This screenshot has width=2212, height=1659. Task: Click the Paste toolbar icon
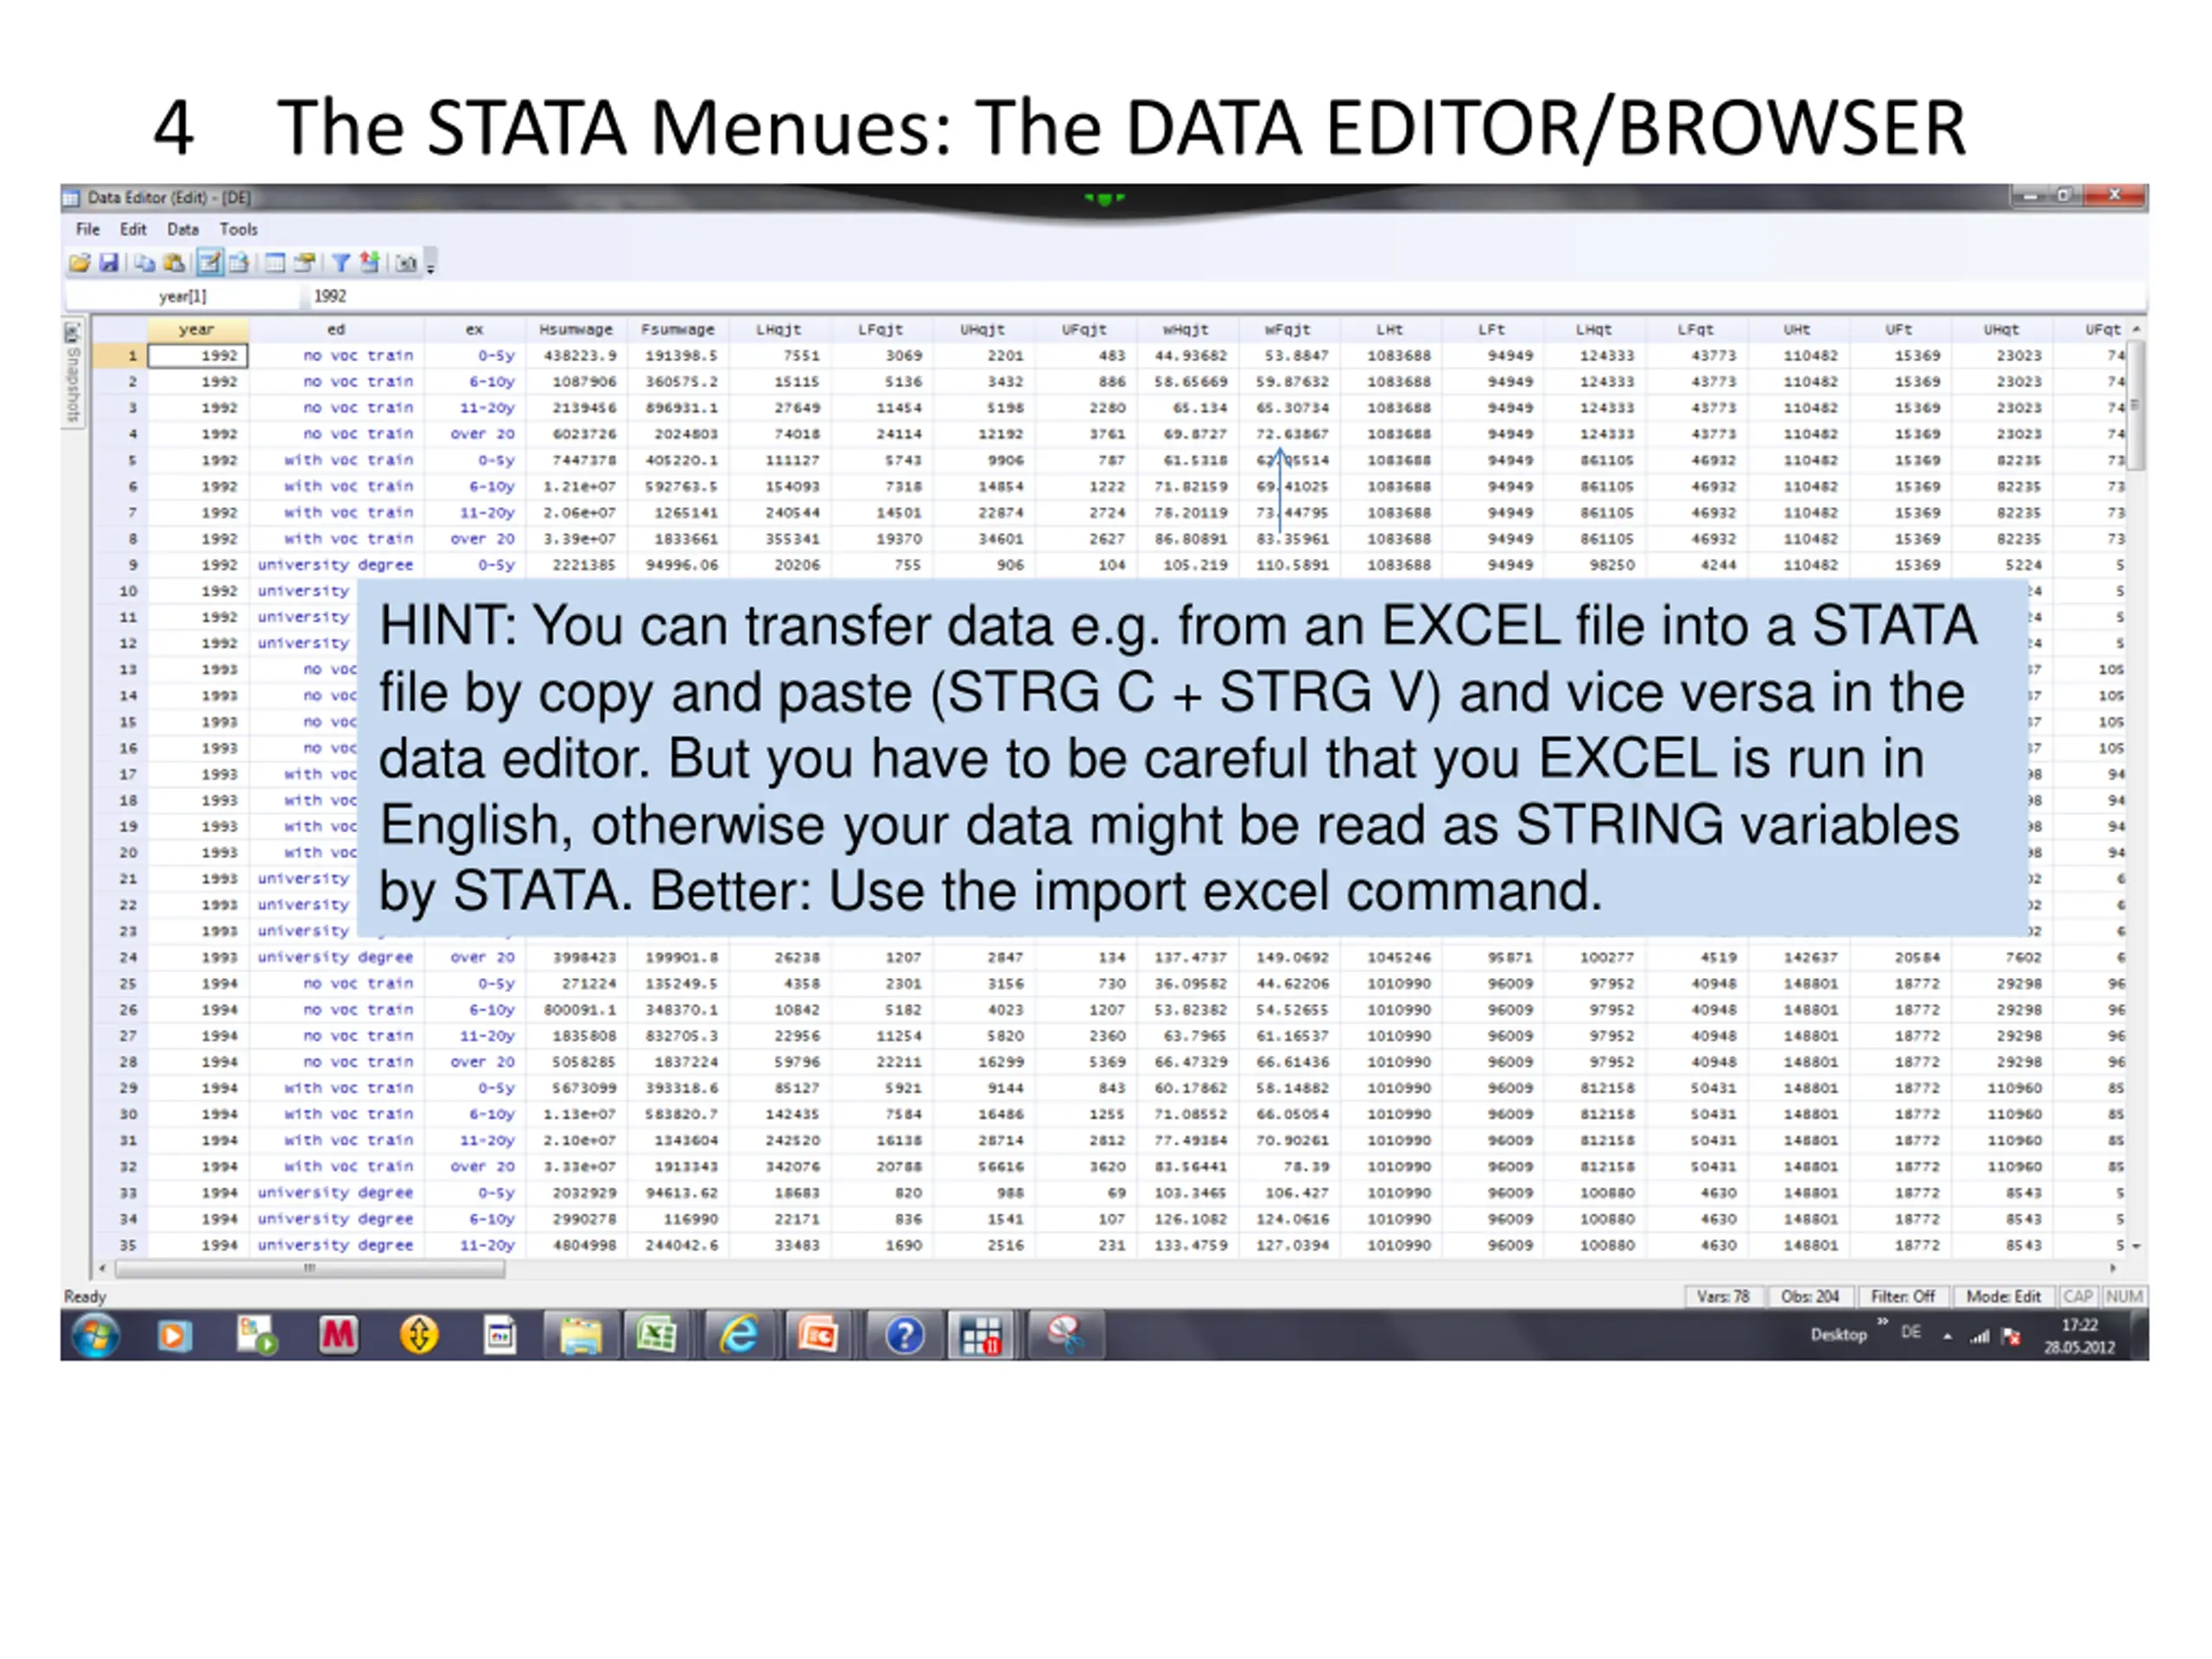pos(174,263)
